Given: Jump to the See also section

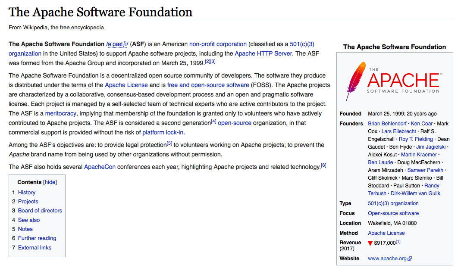Looking at the screenshot, I should click(29, 220).
